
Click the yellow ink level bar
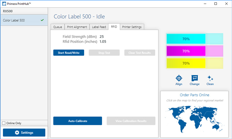(x=195, y=63)
